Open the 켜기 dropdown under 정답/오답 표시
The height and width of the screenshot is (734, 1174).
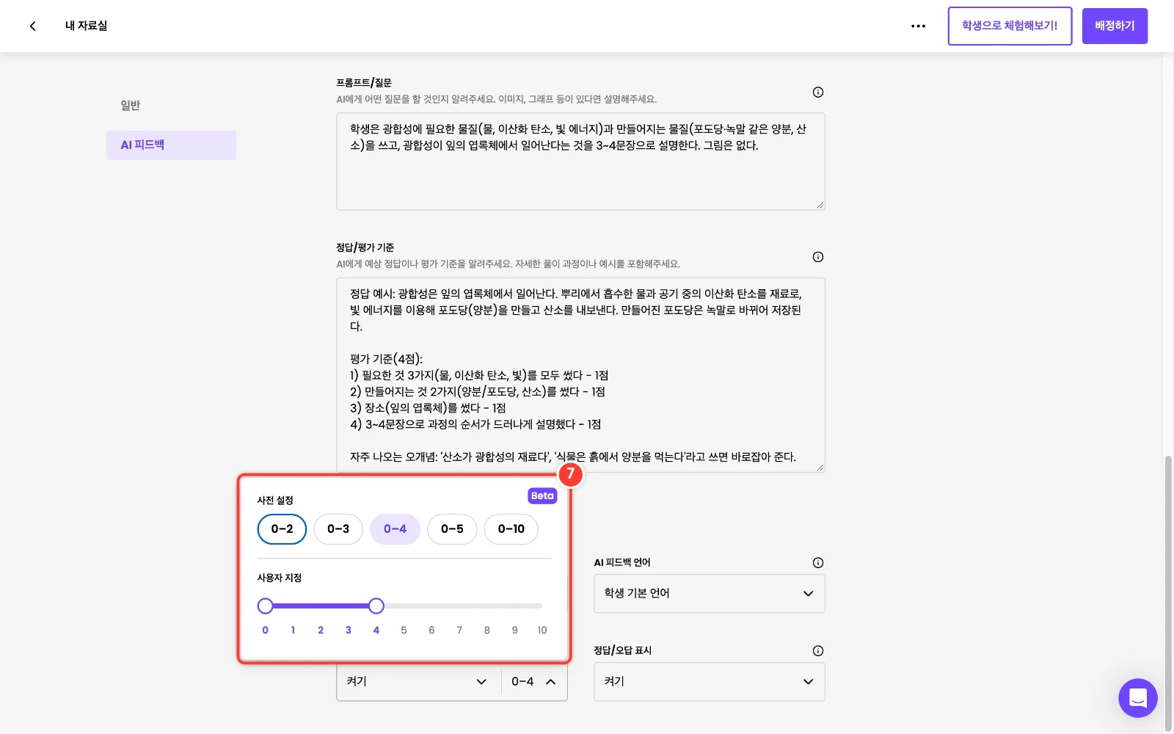710,682
